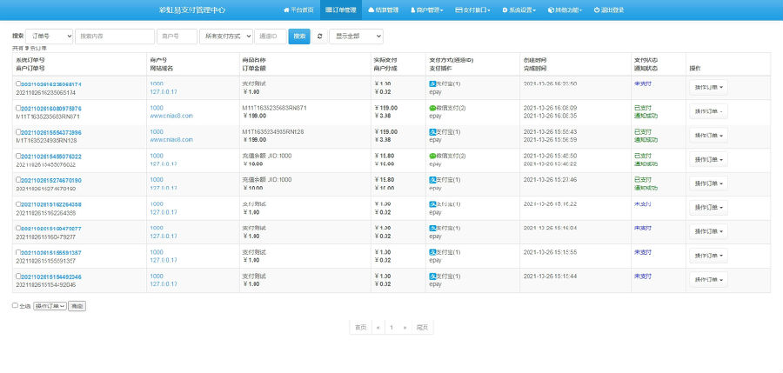The width and height of the screenshot is (783, 373).
Task: Click the WeChat Pay icon in the second order row
Action: point(432,108)
